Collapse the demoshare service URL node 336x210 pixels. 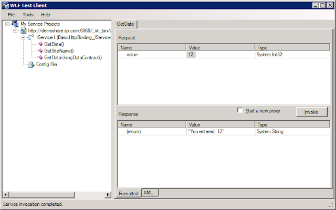[15, 31]
